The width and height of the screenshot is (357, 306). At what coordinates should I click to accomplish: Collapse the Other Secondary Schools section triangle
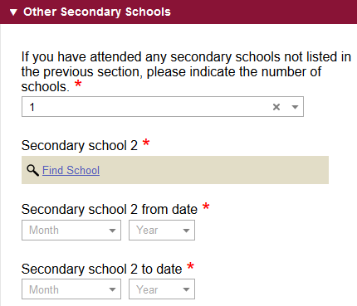13,12
